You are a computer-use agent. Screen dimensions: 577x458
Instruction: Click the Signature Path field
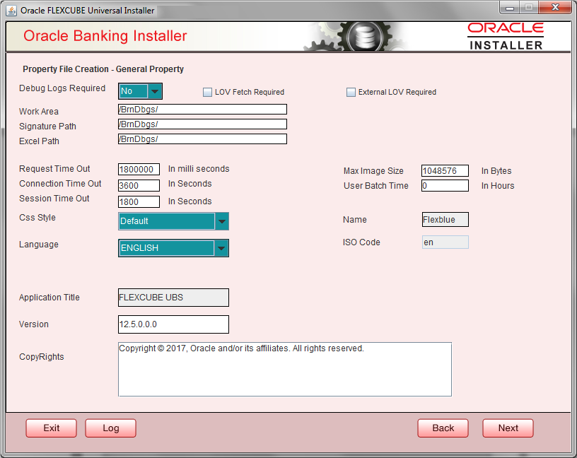click(202, 124)
